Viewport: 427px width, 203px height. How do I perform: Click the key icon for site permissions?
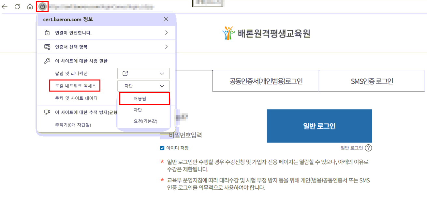[47, 61]
